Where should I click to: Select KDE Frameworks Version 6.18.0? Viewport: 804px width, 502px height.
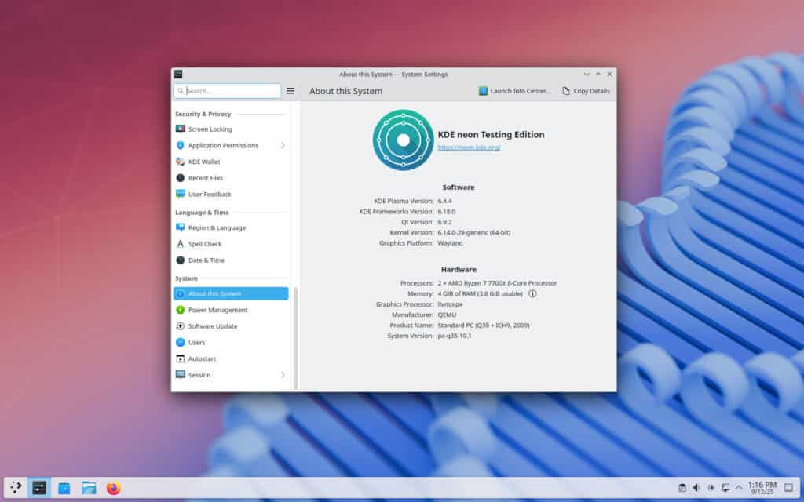click(447, 211)
